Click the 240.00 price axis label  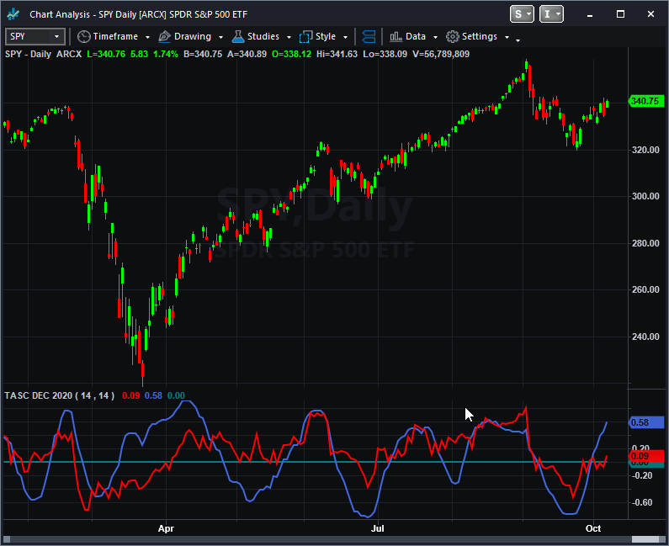(x=645, y=337)
